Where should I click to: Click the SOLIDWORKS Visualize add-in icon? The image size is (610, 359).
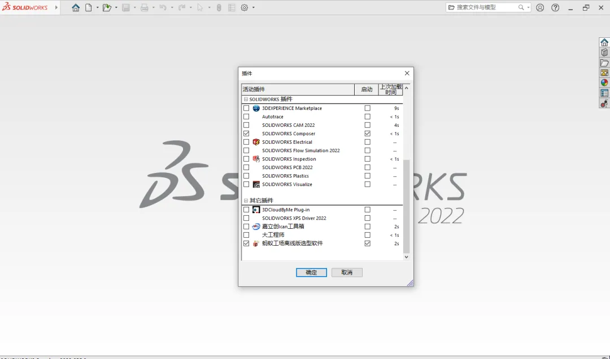pyautogui.click(x=256, y=184)
